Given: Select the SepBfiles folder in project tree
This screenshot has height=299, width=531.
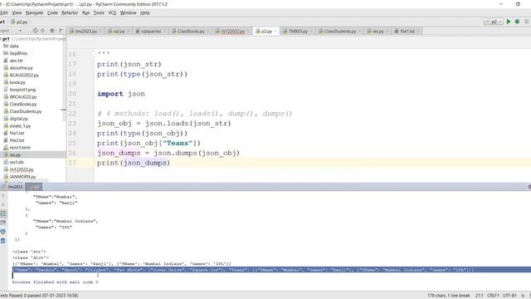Looking at the screenshot, I should click(18, 53).
